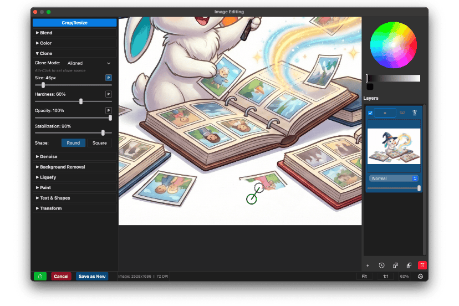Click the mask icon on the layer
Screen dimensions: 459x306
tap(402, 113)
